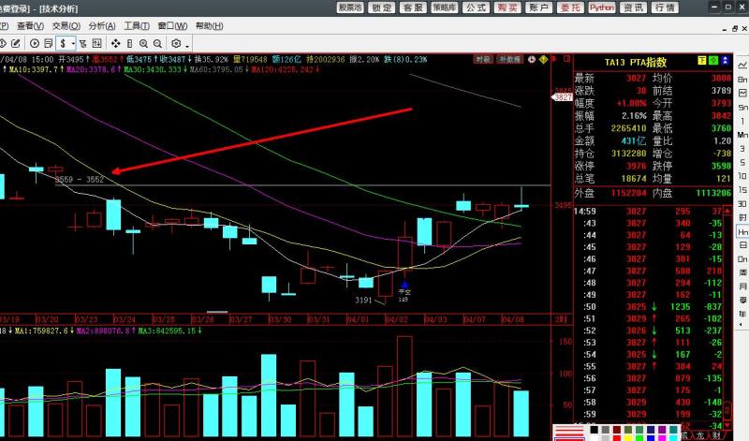
Task: Zoom in with the magnifier plus icon
Action: (143, 43)
